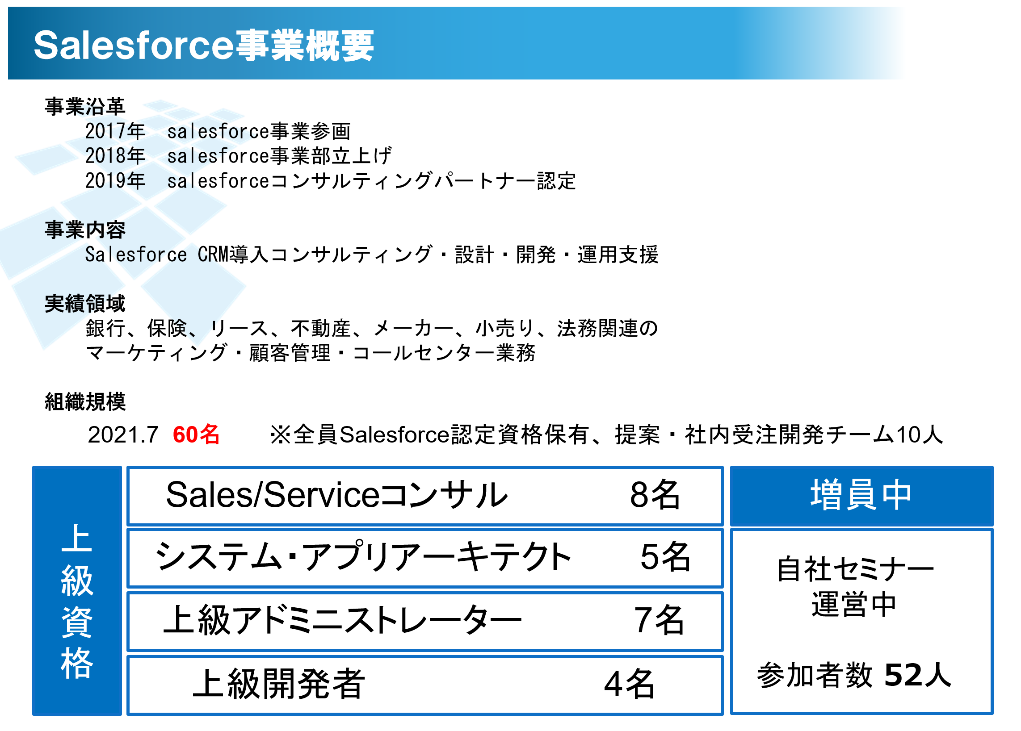Select the 事業沿革 heading
The height and width of the screenshot is (731, 1021).
[85, 107]
